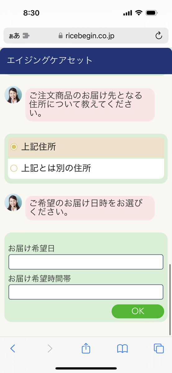
Task: Open the share sheet icon
Action: coord(86,348)
